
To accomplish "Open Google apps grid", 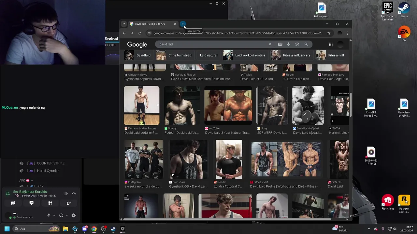I will tap(331, 45).
